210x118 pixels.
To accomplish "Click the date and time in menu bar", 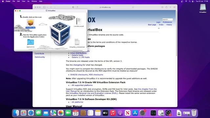I will click(x=202, y=1).
